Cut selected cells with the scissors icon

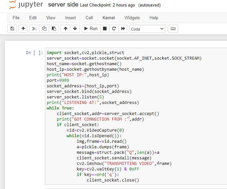tap(34, 29)
